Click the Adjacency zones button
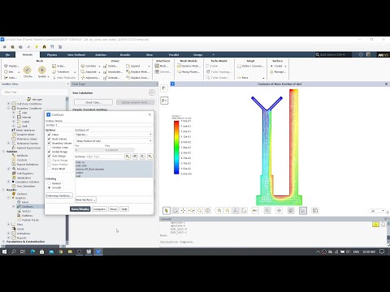390x292 pixels. point(89,78)
